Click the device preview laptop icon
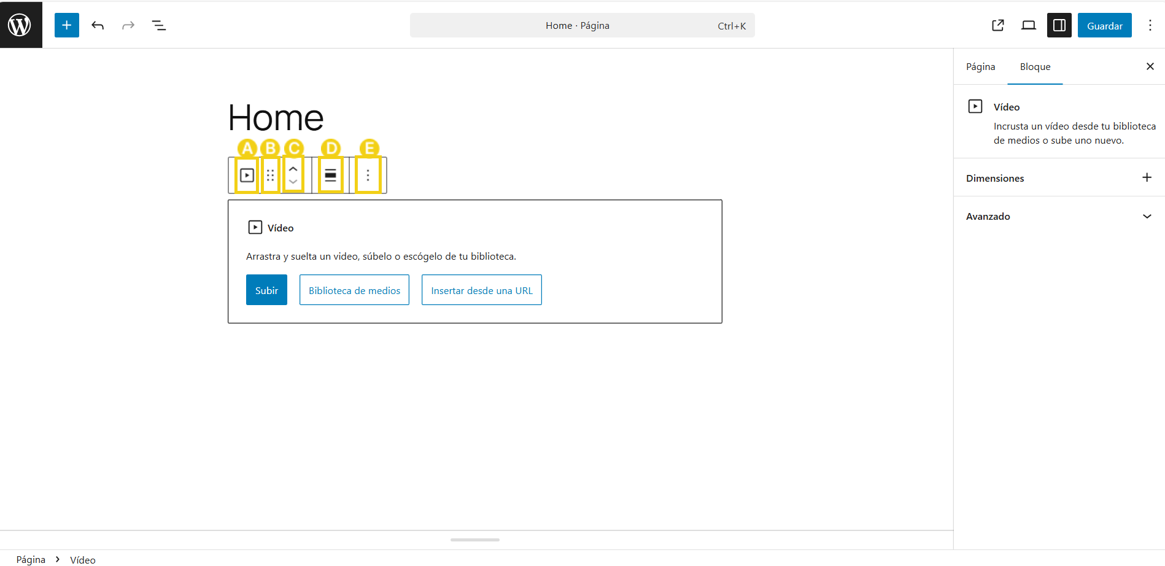 [1029, 25]
